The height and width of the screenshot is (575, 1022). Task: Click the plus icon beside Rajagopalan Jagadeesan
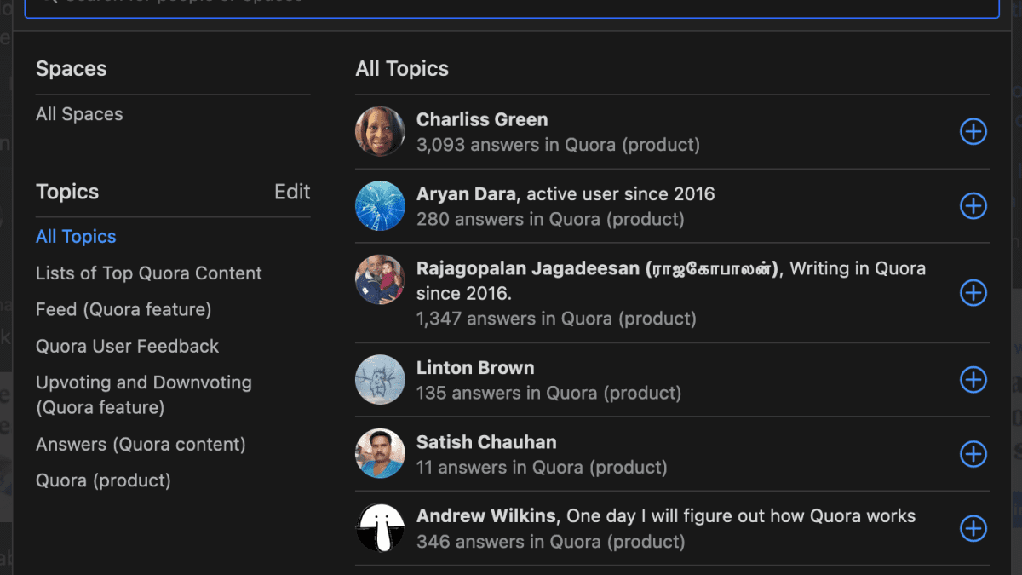tap(973, 293)
